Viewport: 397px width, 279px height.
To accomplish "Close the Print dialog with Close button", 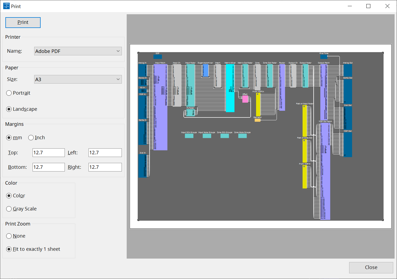I will (x=371, y=267).
